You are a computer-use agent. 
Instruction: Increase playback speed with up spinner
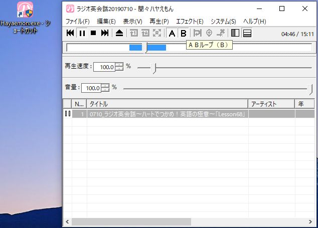tap(119, 65)
